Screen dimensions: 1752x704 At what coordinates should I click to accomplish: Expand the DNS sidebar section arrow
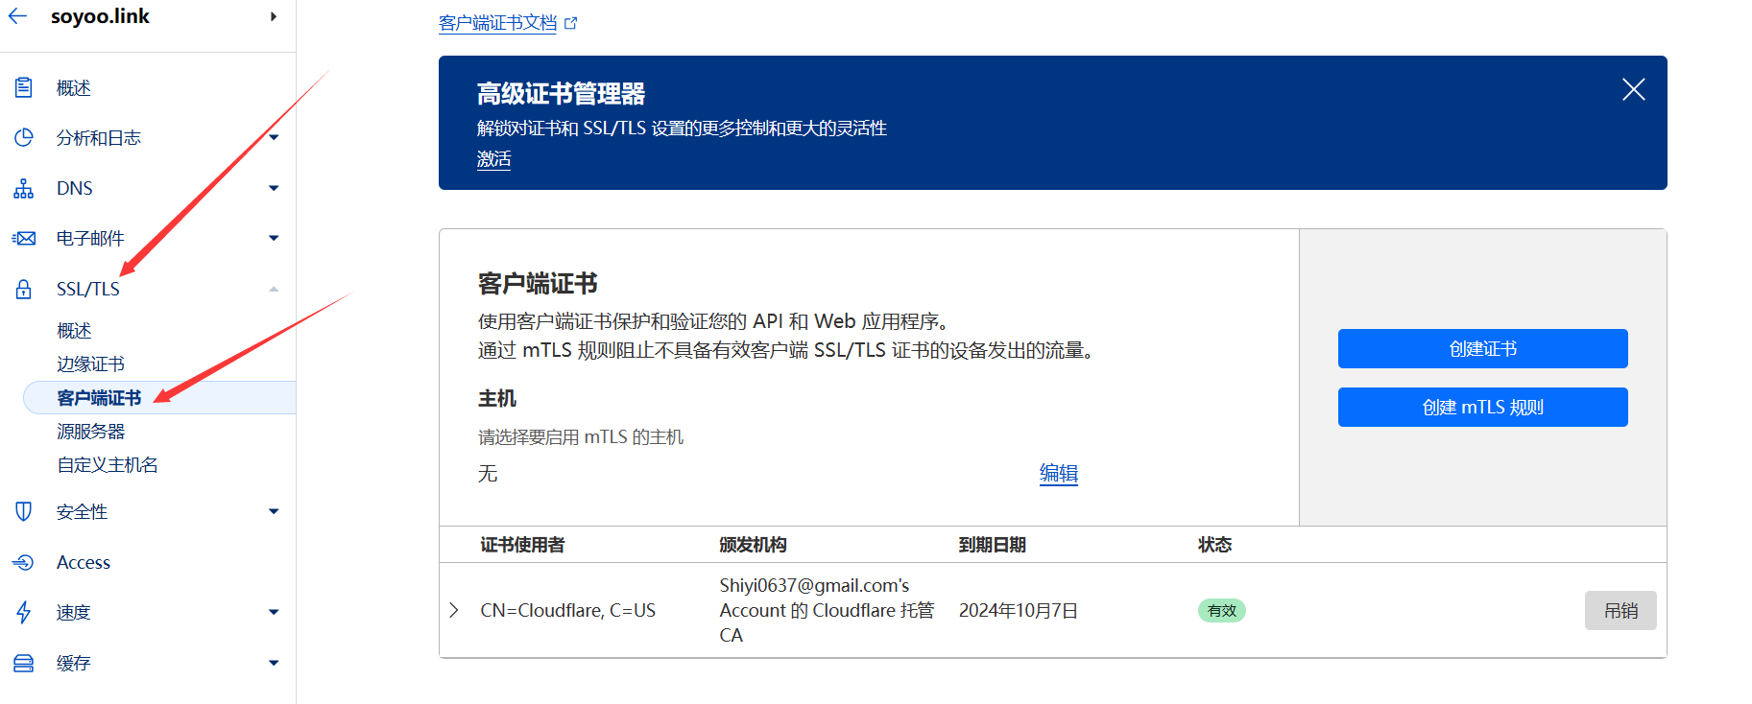click(274, 188)
